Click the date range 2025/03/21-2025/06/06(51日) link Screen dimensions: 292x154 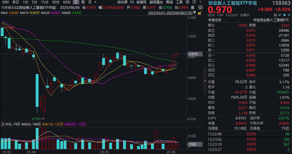[170, 13]
